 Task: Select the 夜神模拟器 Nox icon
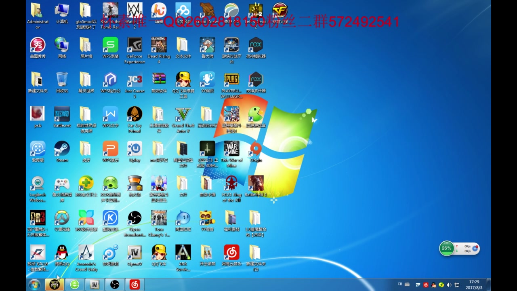256,48
